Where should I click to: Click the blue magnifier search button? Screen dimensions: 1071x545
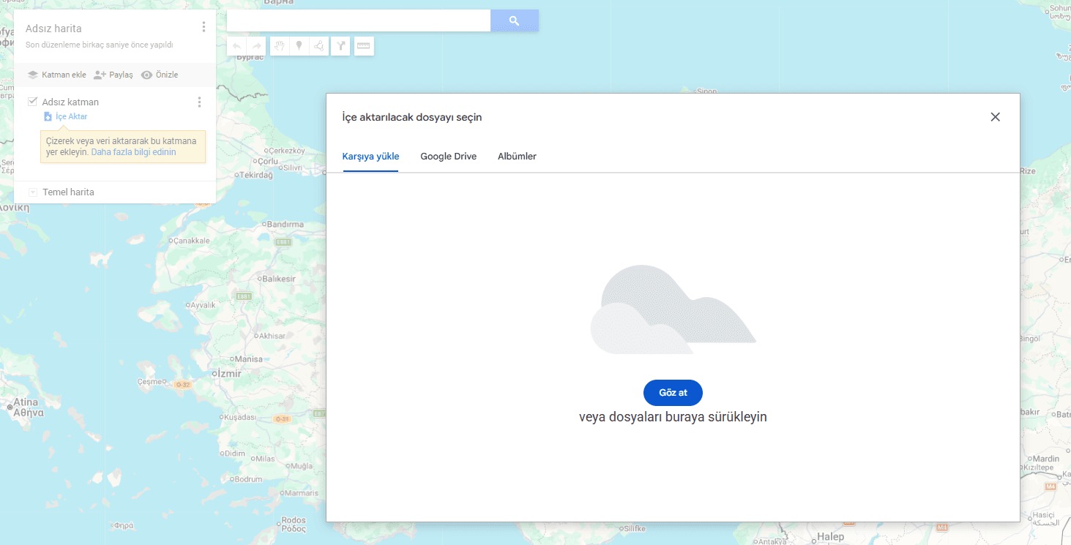pos(514,21)
